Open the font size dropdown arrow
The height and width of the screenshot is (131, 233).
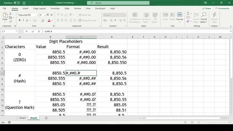pos(45,15)
